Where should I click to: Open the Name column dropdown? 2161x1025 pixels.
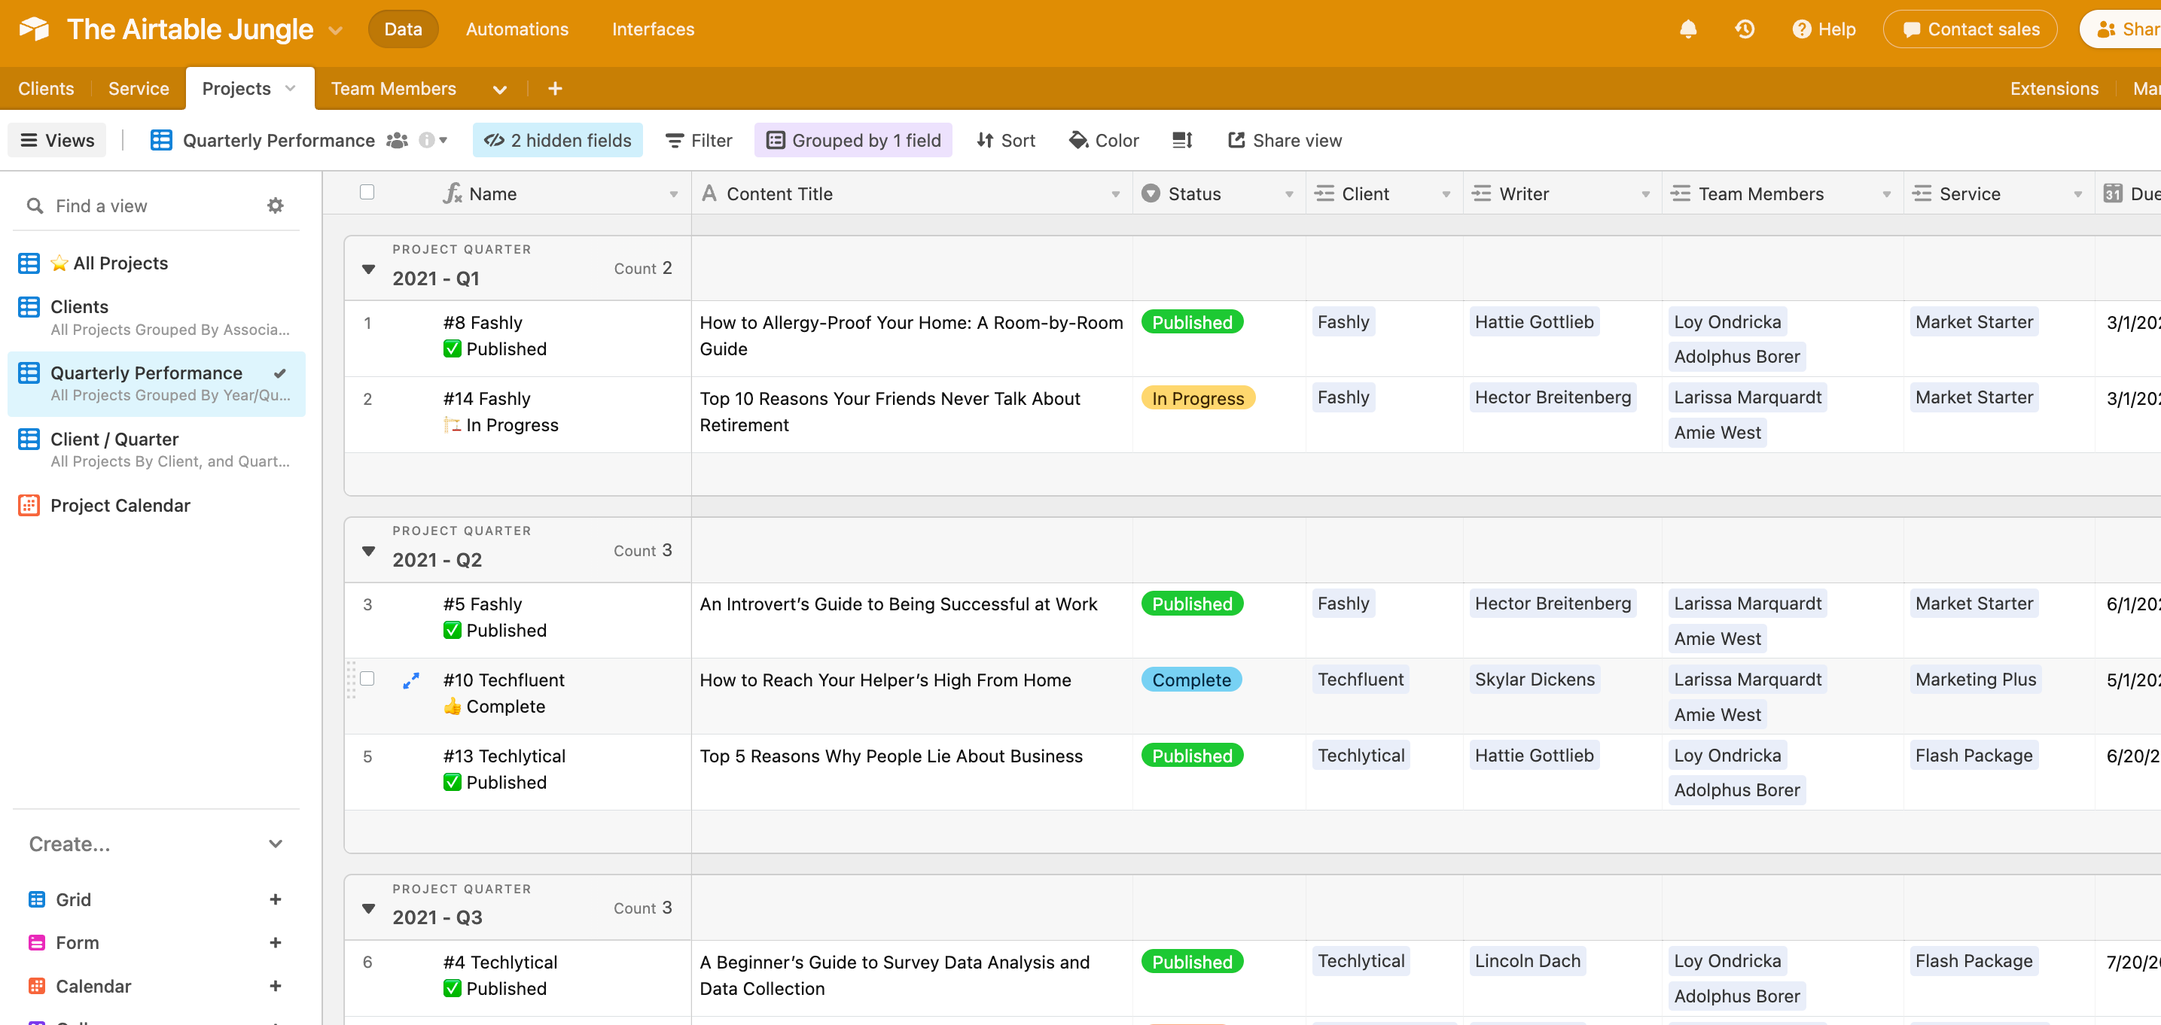[x=674, y=195]
